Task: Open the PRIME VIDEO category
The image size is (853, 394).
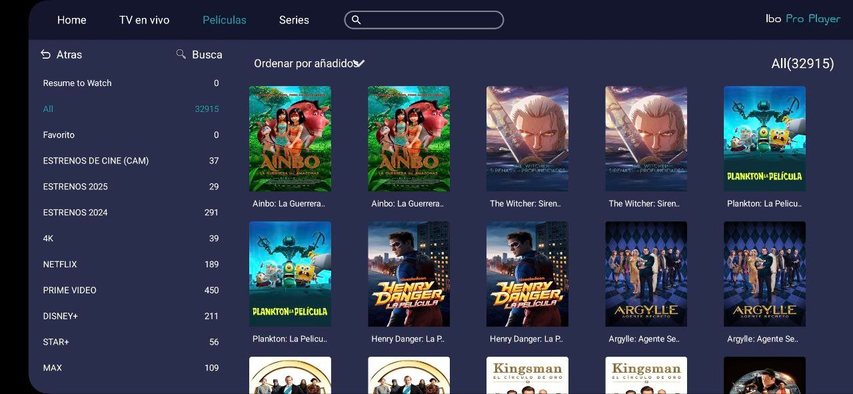Action: point(69,290)
